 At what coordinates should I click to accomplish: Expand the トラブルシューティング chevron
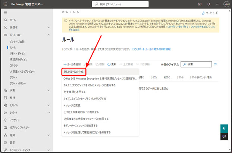pos(49,150)
